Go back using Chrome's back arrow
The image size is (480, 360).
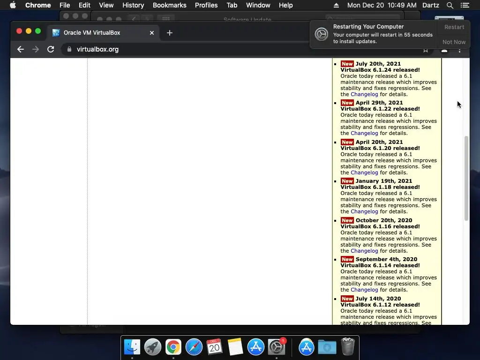pyautogui.click(x=21, y=49)
